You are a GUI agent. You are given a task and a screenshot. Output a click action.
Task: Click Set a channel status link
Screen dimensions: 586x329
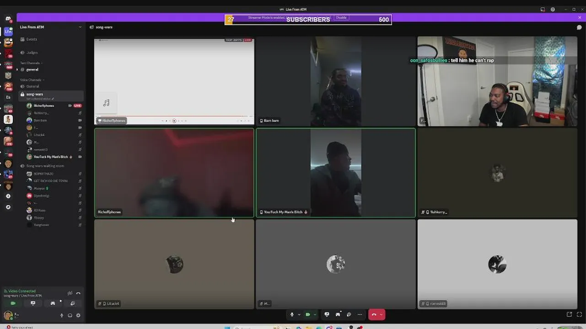[x=40, y=99]
